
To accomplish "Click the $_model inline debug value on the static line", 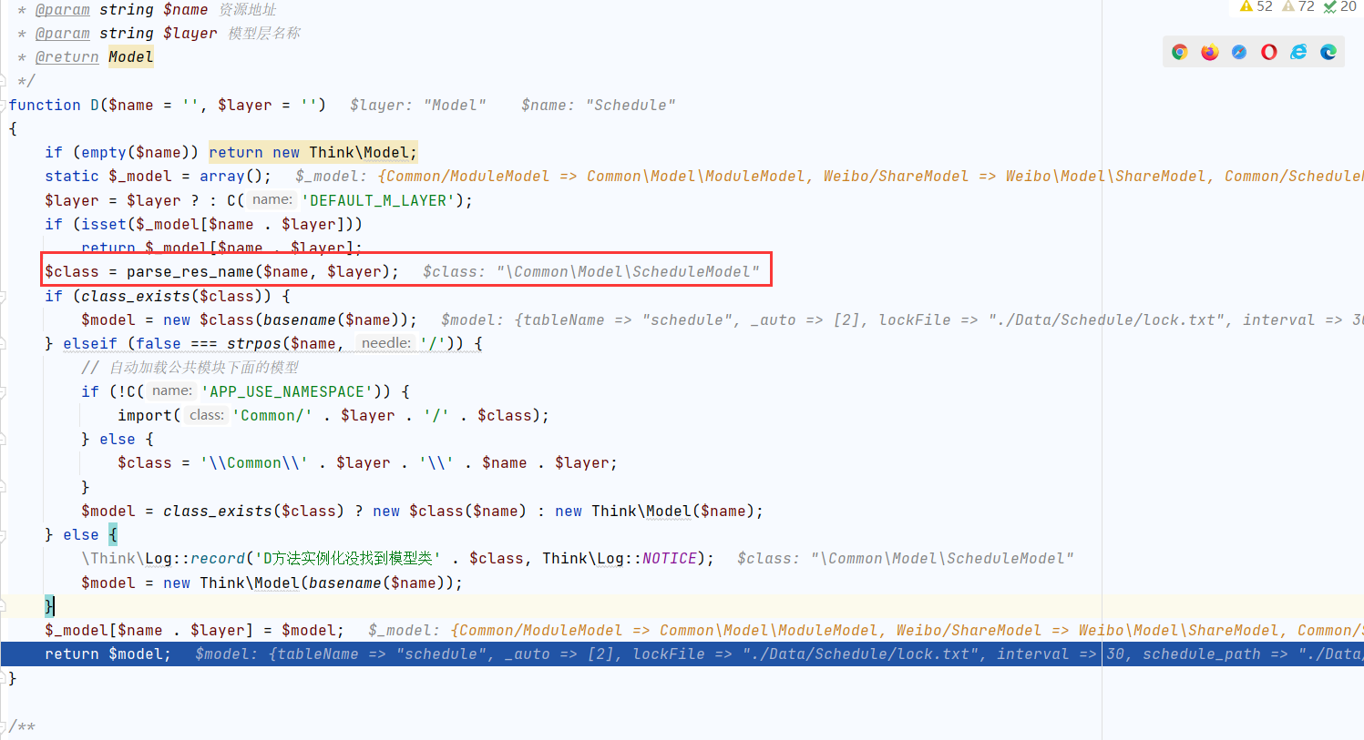I will point(829,176).
